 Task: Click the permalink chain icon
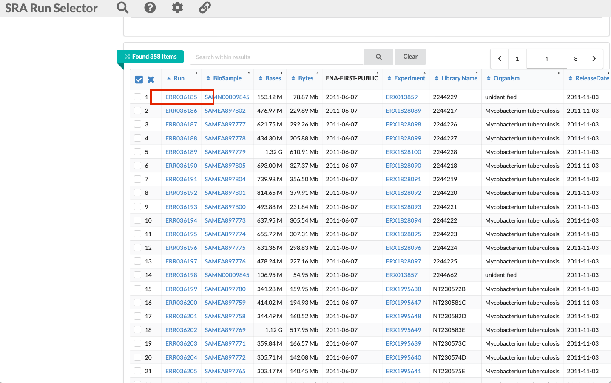[205, 8]
